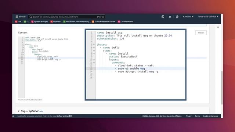Click the 'Maximum of 16,000 characters' note
Screen dimensions: 235x132
tap(30, 100)
